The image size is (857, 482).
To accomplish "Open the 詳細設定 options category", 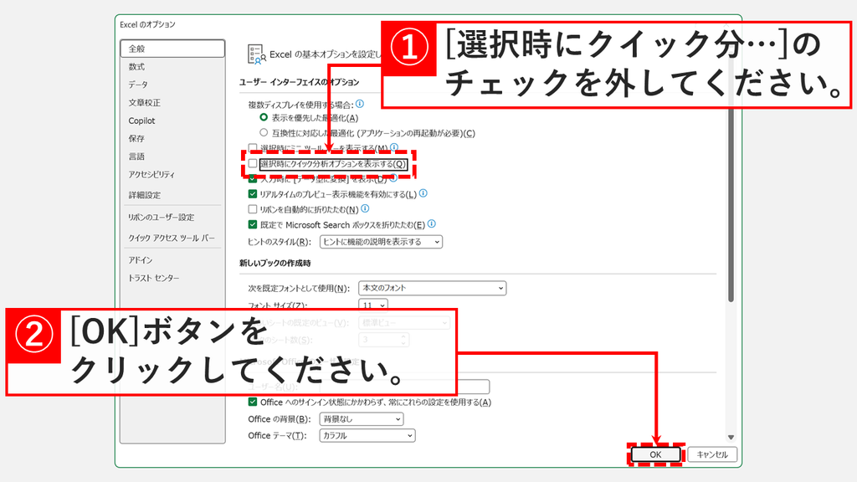I will pos(144,195).
